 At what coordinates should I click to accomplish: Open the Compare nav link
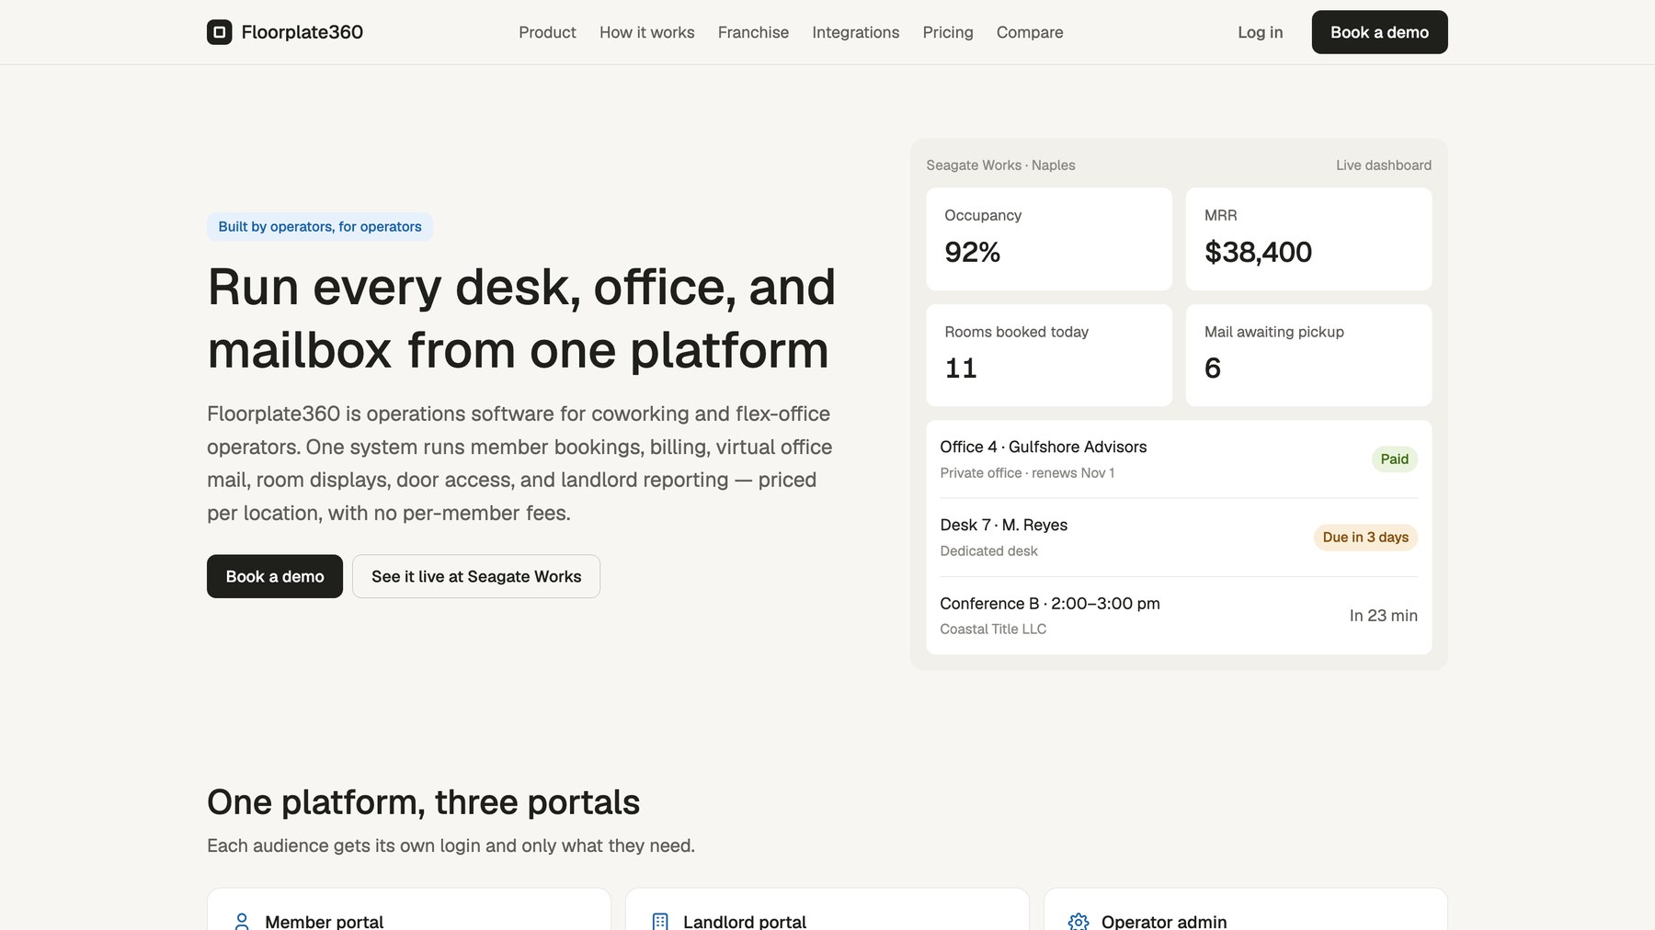point(1030,32)
